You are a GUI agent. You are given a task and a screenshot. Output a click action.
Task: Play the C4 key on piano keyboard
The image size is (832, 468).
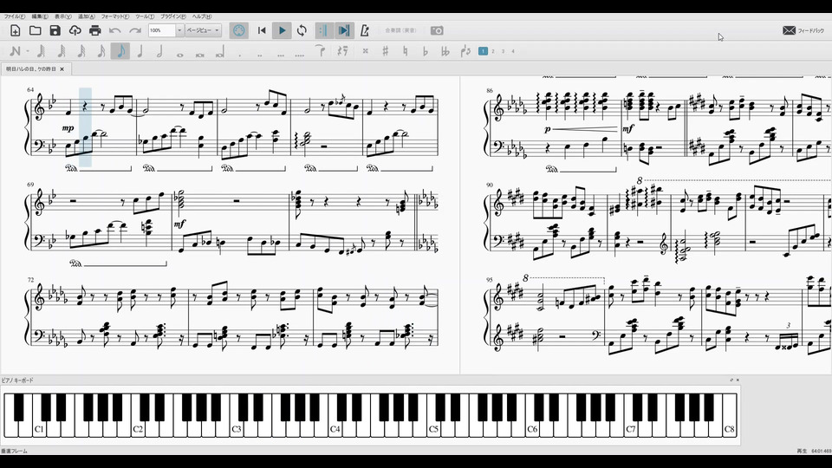335,429
